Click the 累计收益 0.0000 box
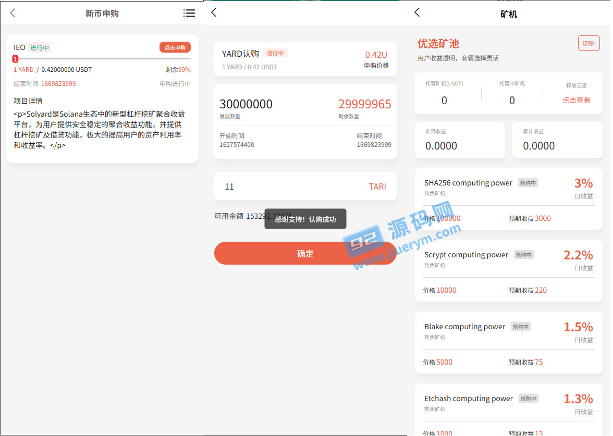Image resolution: width=613 pixels, height=436 pixels. pyautogui.click(x=558, y=140)
